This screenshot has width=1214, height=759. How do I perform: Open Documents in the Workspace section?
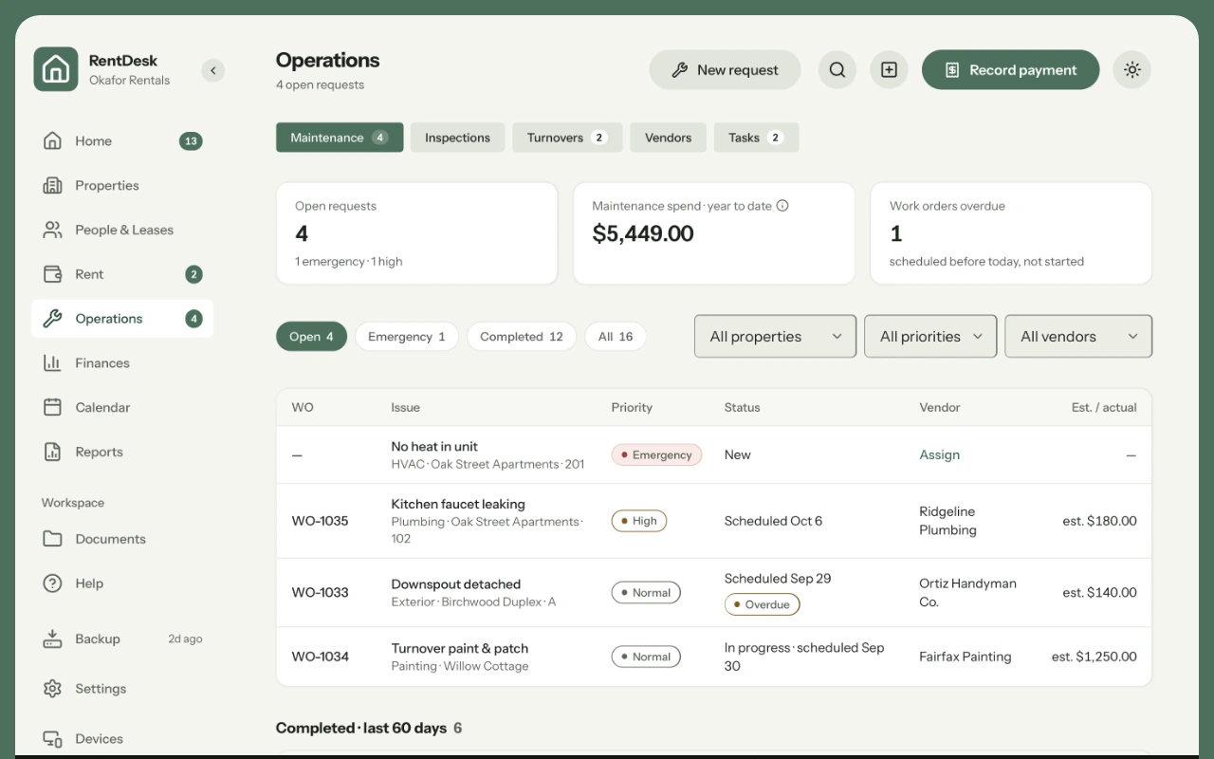pyautogui.click(x=122, y=539)
